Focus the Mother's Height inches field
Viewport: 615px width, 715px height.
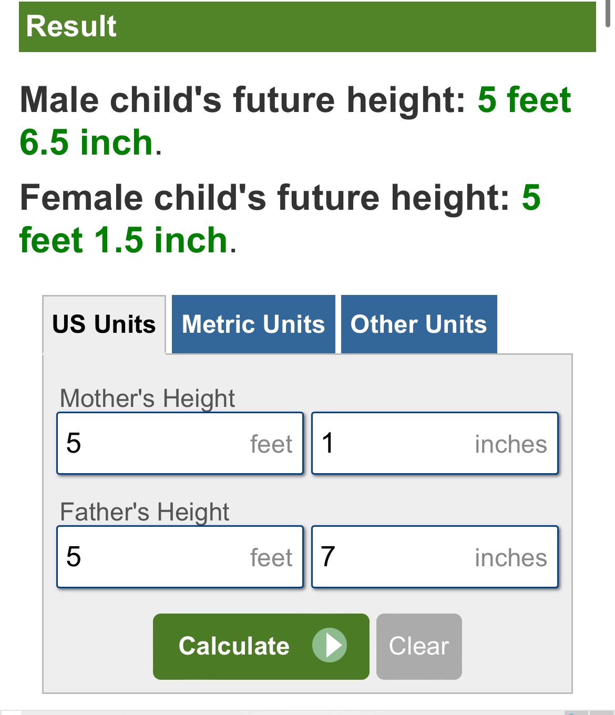click(435, 443)
